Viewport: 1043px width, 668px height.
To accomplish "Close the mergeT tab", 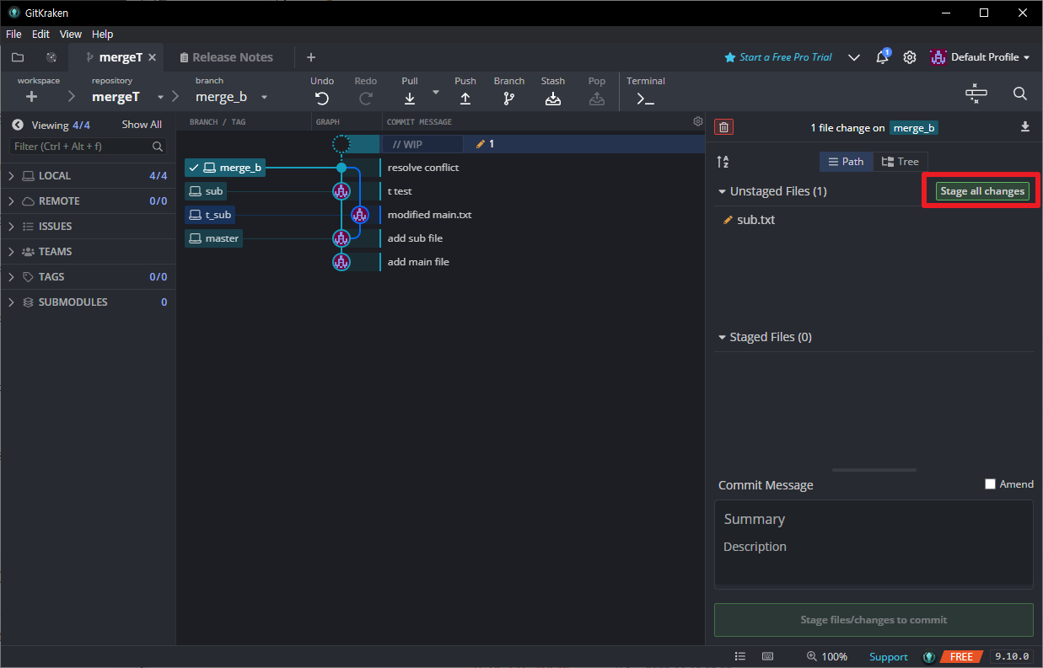I will [153, 57].
